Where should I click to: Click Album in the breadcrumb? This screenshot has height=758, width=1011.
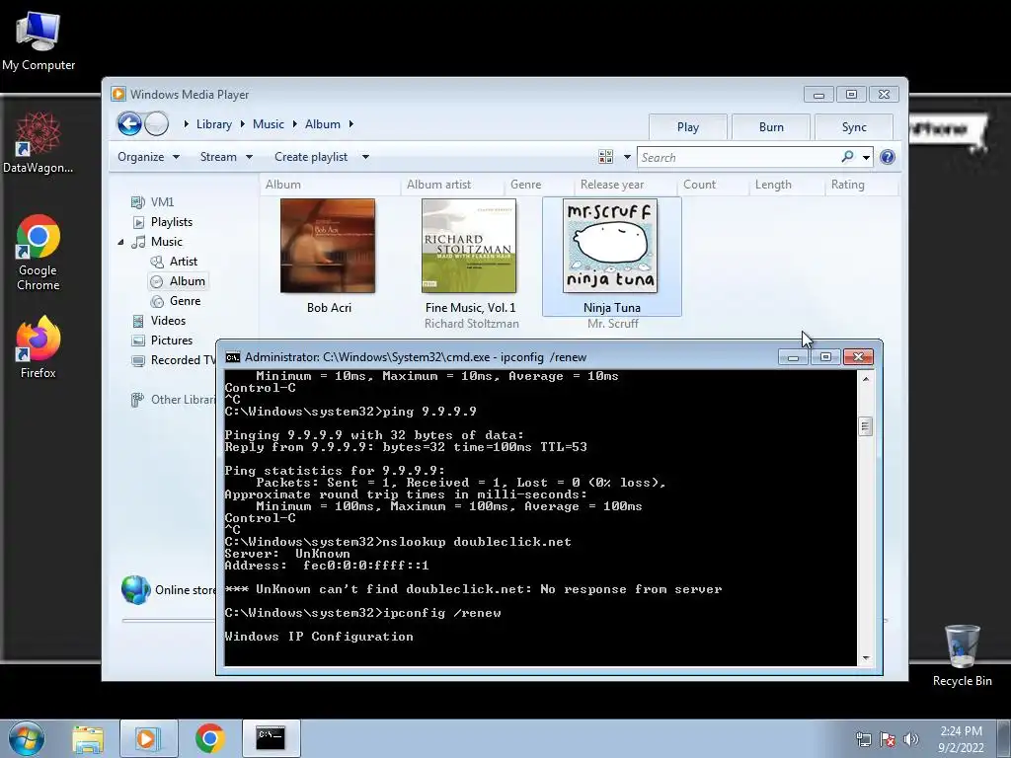pos(323,124)
